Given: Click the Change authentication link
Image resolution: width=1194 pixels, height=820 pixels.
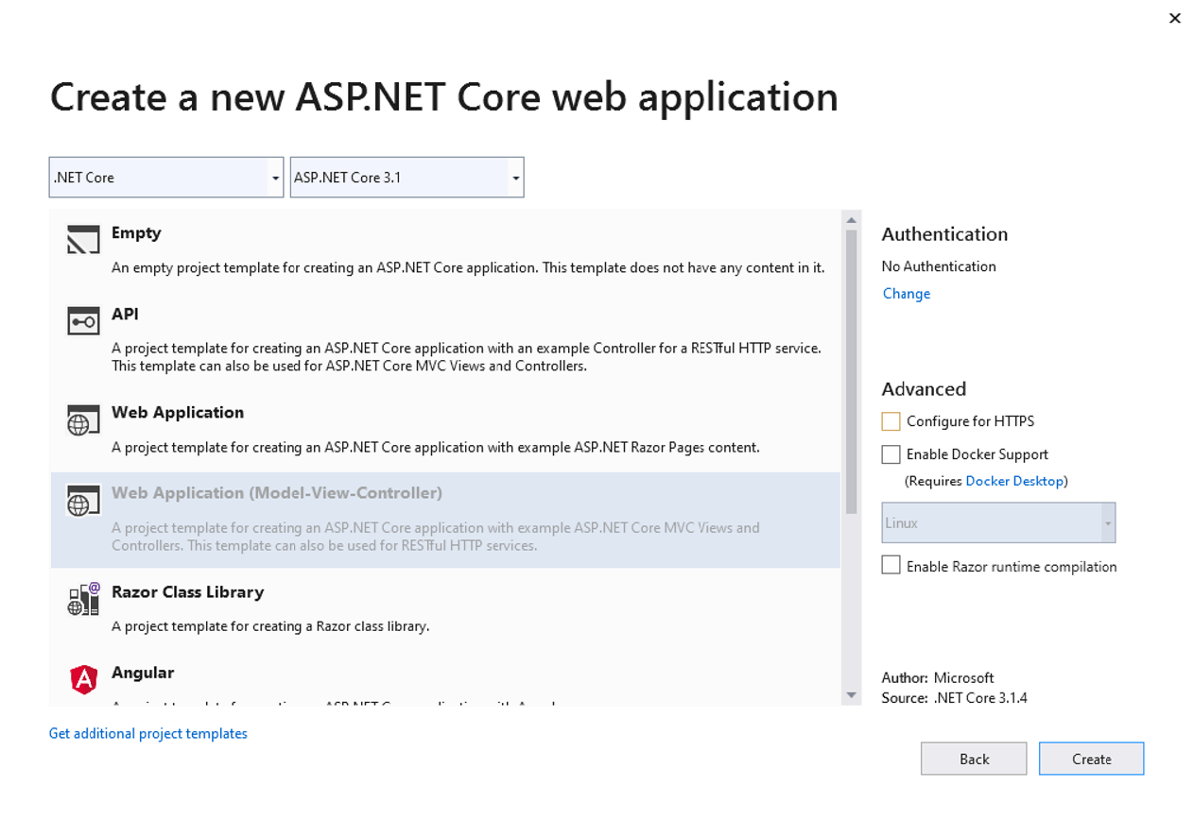Looking at the screenshot, I should tap(906, 294).
